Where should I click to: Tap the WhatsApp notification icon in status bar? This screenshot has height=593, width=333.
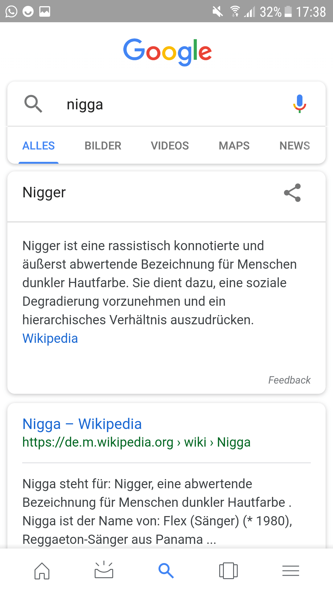[x=11, y=12]
